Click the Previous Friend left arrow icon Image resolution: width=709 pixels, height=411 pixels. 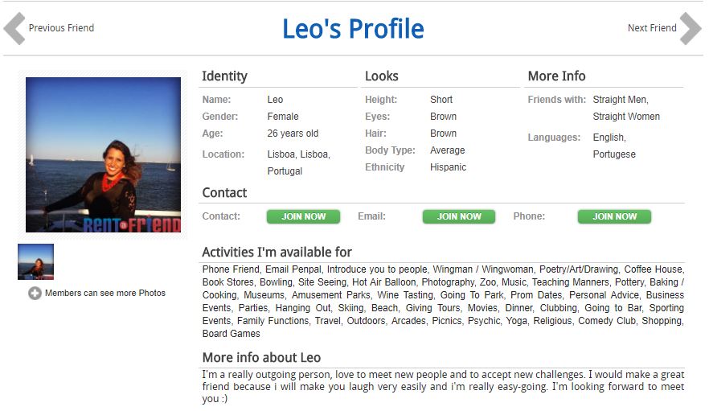[14, 28]
